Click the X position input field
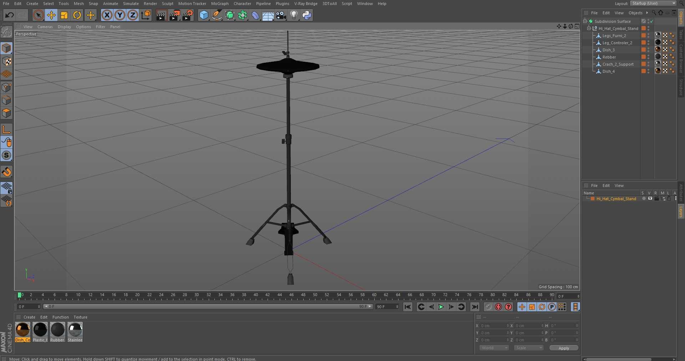 pos(494,326)
